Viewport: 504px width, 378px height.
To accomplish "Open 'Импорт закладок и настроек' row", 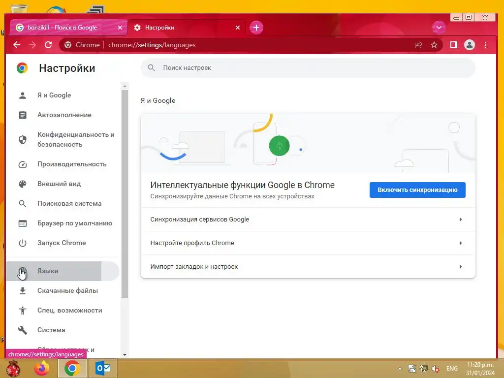I will (308, 266).
